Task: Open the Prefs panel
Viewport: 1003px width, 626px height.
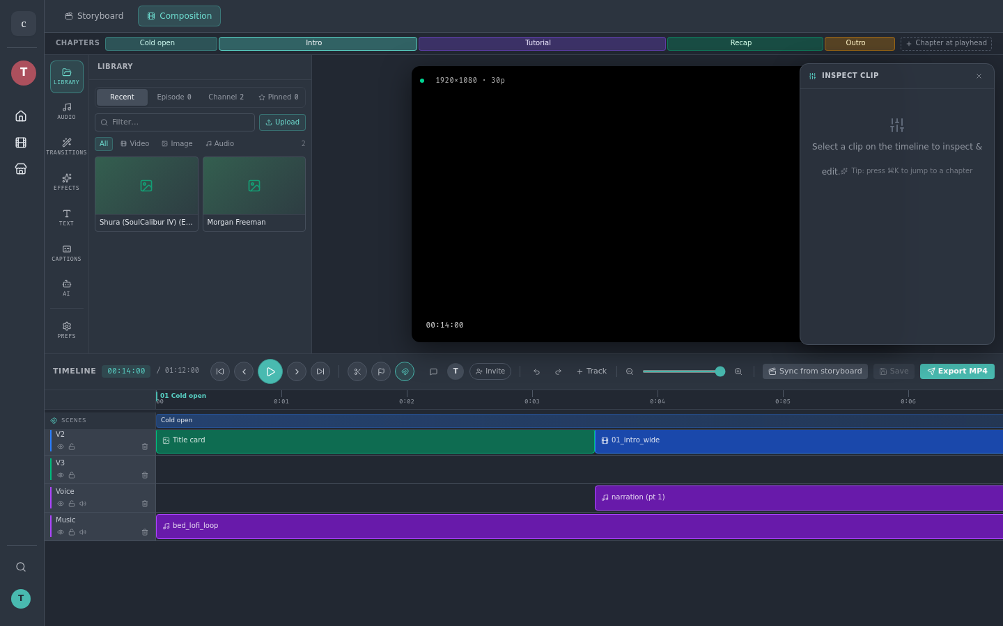Action: pos(67,330)
